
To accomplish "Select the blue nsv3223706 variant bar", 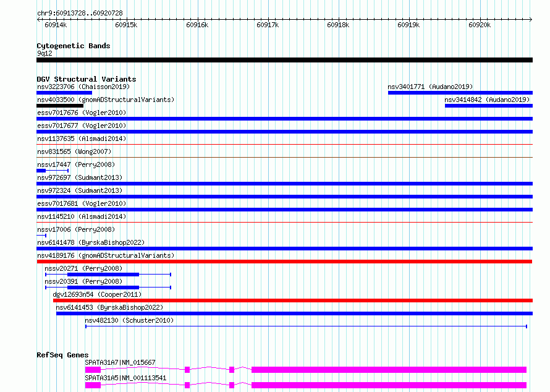I will tap(64, 93).
